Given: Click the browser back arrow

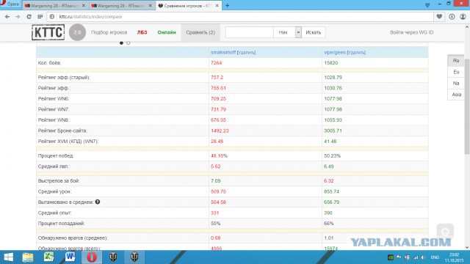Looking at the screenshot, I should coord(7,17).
